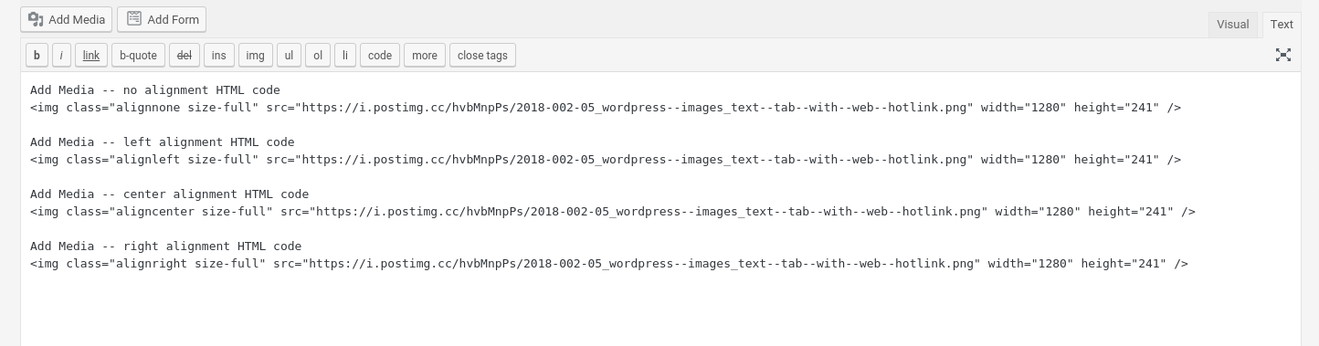Insert the more tag

coord(425,56)
